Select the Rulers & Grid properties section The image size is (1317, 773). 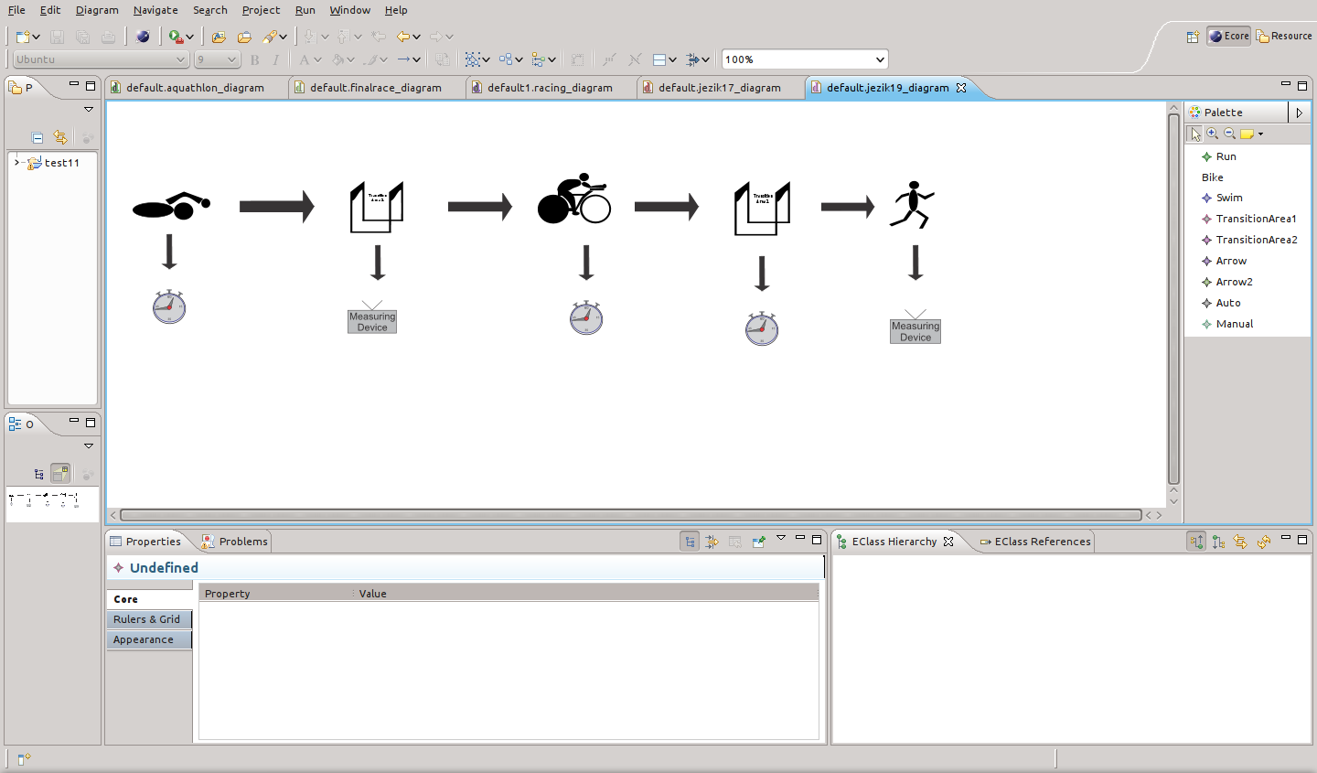149,619
